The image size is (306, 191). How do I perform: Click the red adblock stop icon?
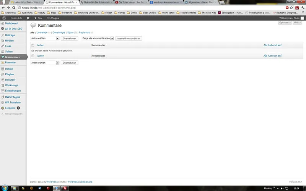tap(287, 8)
